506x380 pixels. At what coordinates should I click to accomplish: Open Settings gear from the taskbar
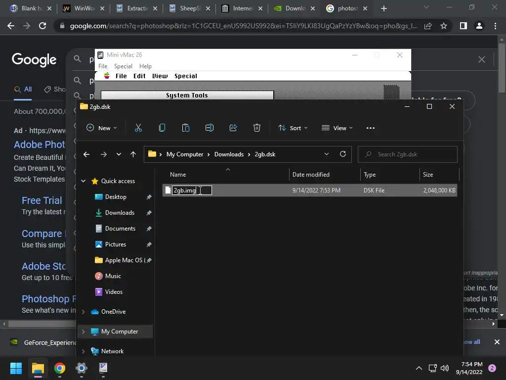pyautogui.click(x=82, y=368)
